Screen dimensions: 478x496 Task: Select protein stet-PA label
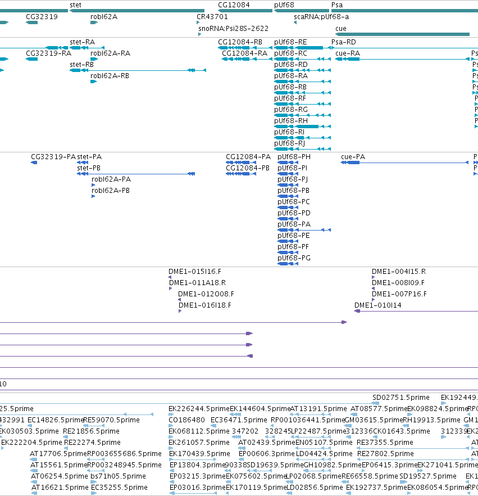click(89, 156)
